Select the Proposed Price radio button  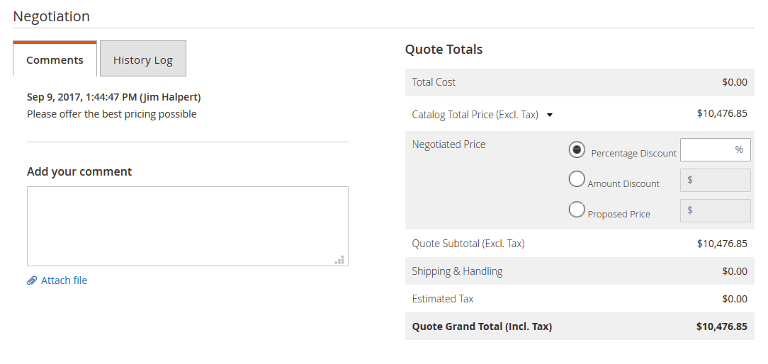pos(577,210)
